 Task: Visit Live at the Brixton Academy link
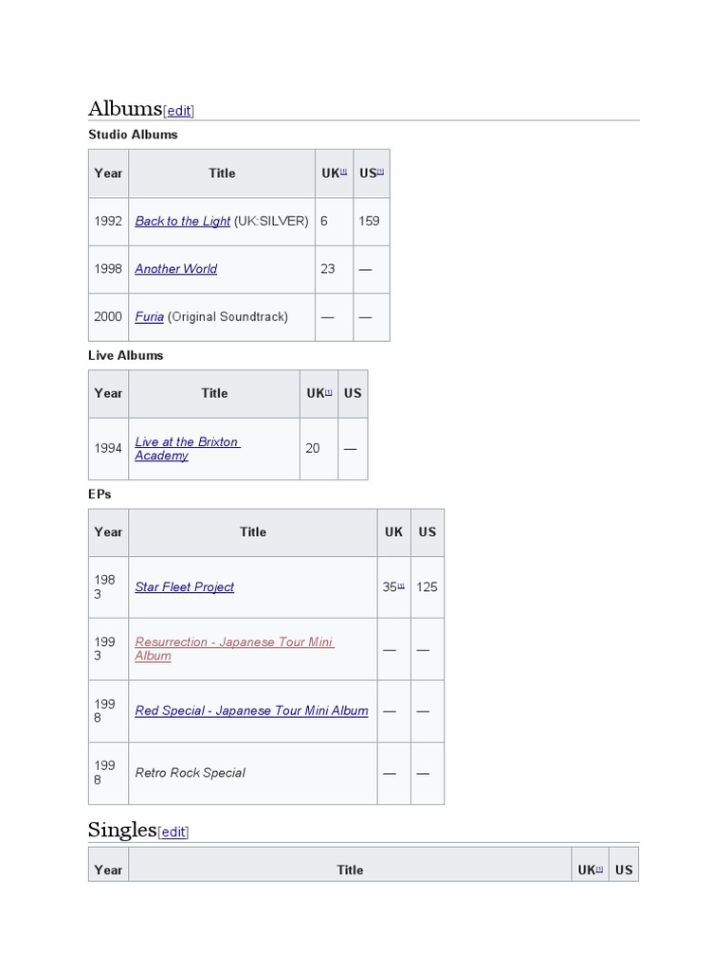click(x=188, y=448)
